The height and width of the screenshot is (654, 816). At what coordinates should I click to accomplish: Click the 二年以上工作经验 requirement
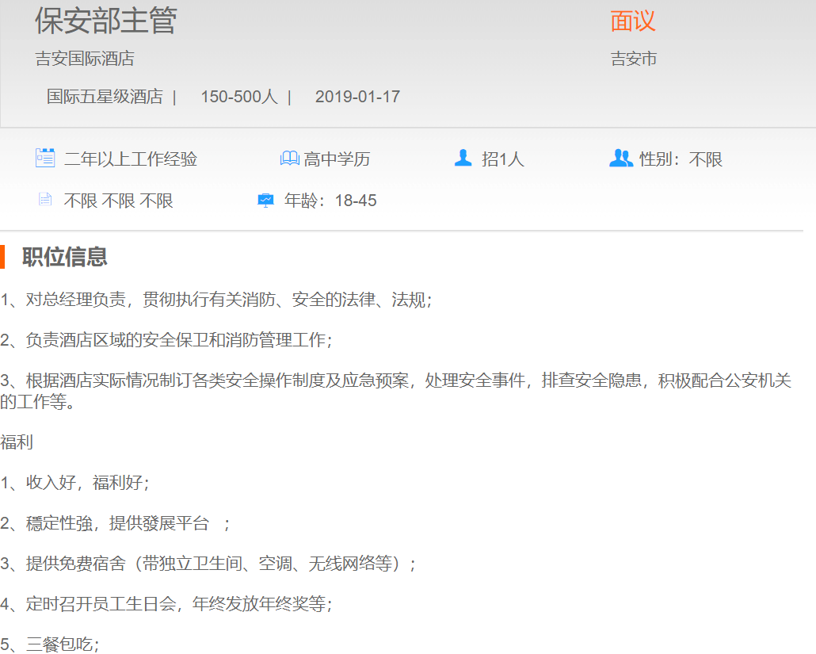131,159
